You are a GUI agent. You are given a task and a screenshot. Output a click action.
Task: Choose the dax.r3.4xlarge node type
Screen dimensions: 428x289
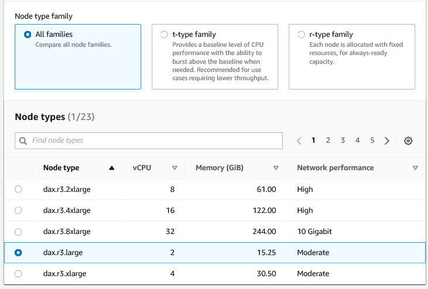pyautogui.click(x=18, y=210)
